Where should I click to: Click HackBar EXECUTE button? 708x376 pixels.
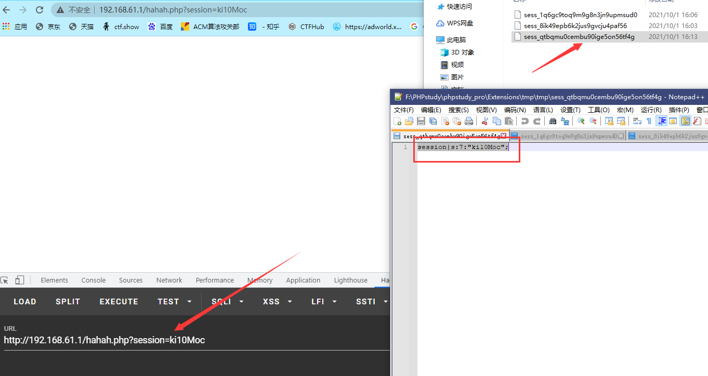pos(119,301)
